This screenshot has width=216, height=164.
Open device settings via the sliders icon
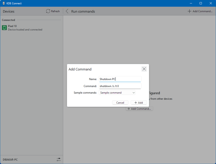click(x=59, y=159)
